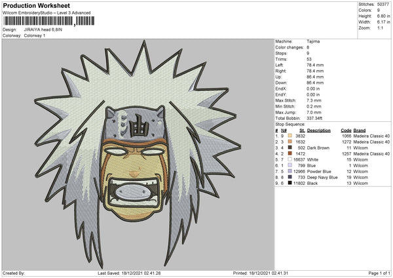The height and width of the screenshot is (278, 393).
Task: Click the 'Created By:' footer label
Action: (14, 273)
